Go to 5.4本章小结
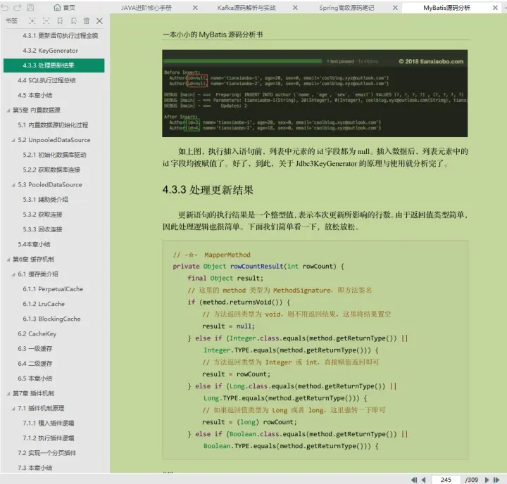Screen dimensions: 507x484 (x=34, y=244)
